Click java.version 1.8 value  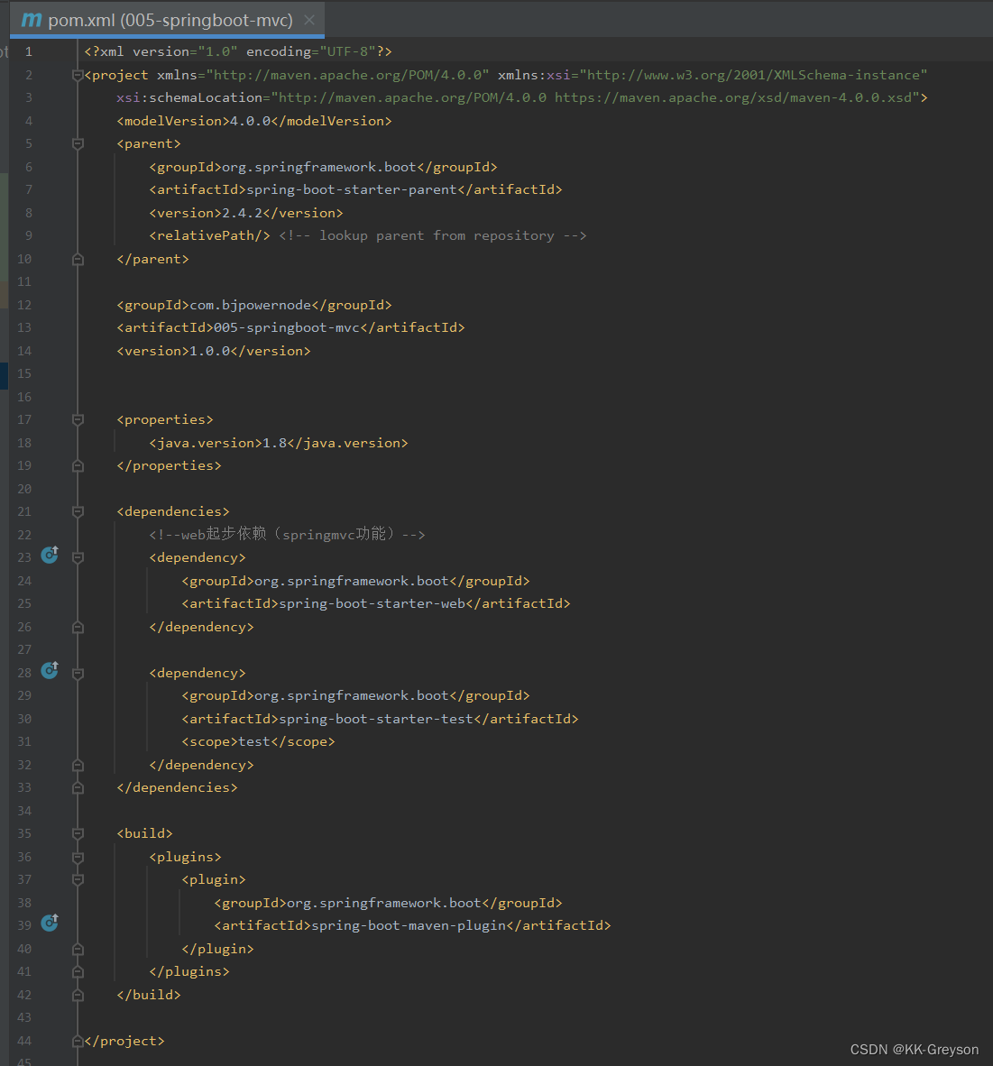tap(274, 443)
